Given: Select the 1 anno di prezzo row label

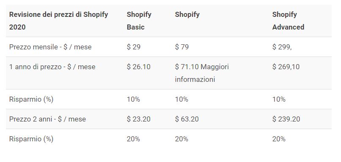Looking at the screenshot, I should click(x=52, y=67).
